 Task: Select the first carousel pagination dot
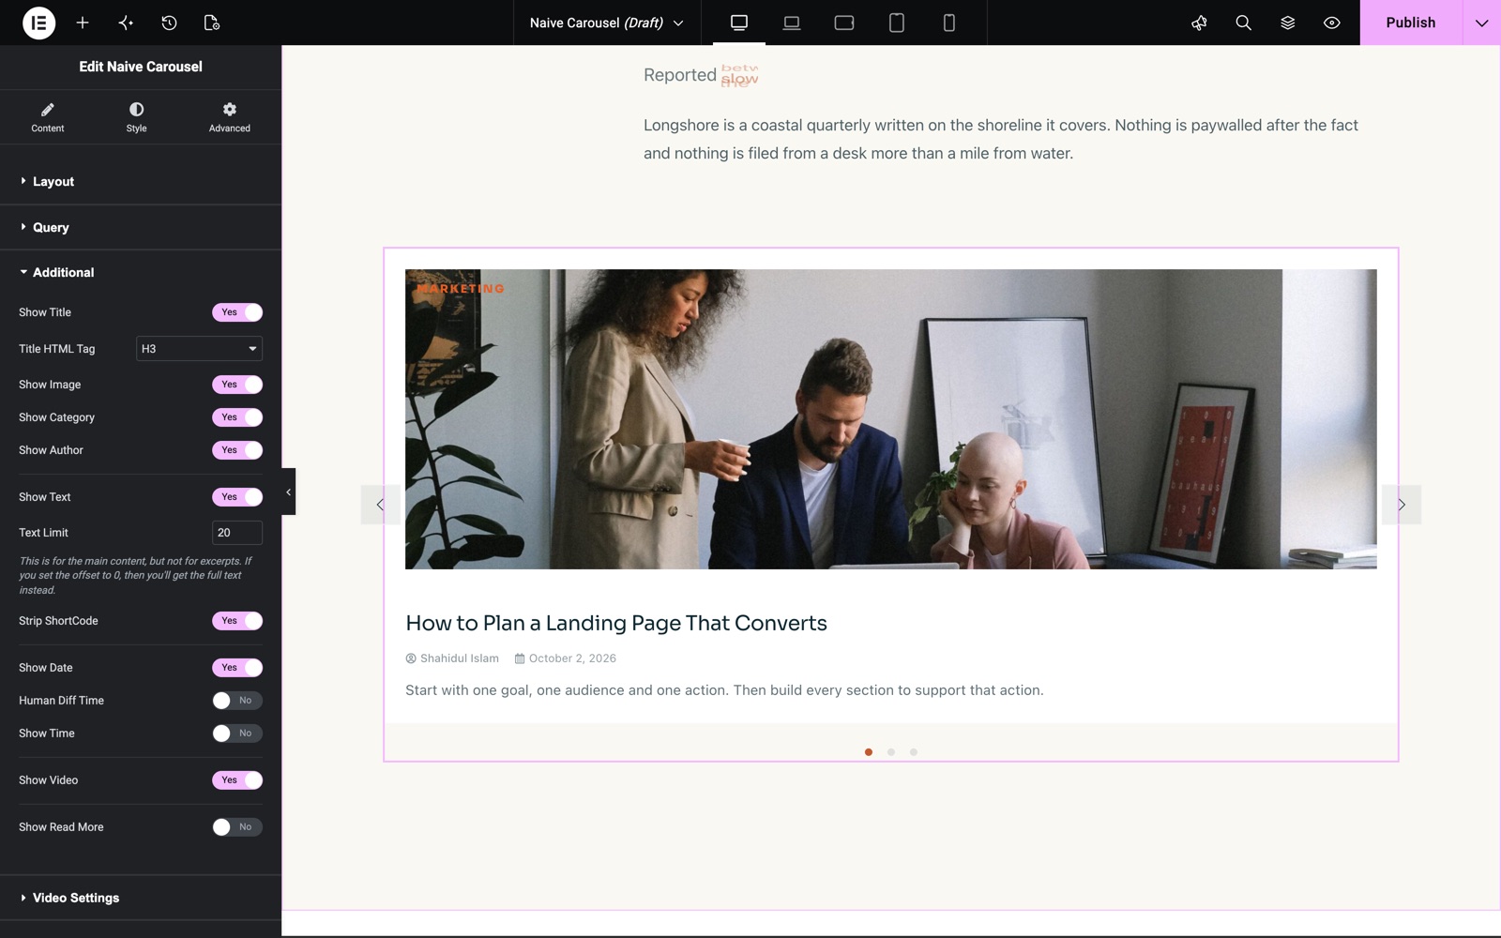tap(869, 752)
